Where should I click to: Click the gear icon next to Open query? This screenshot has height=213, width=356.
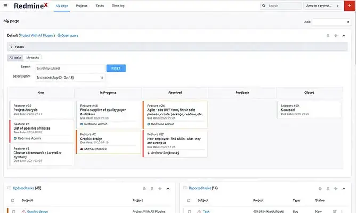[x=59, y=35]
